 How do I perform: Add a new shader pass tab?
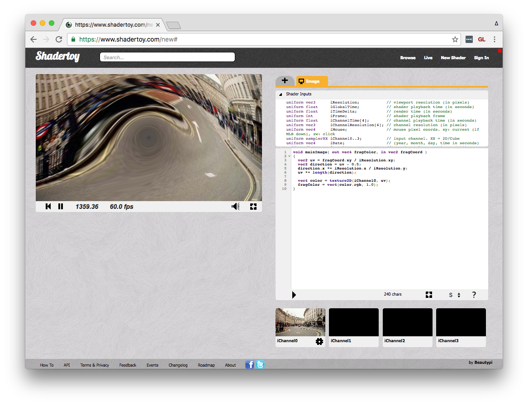coord(285,81)
